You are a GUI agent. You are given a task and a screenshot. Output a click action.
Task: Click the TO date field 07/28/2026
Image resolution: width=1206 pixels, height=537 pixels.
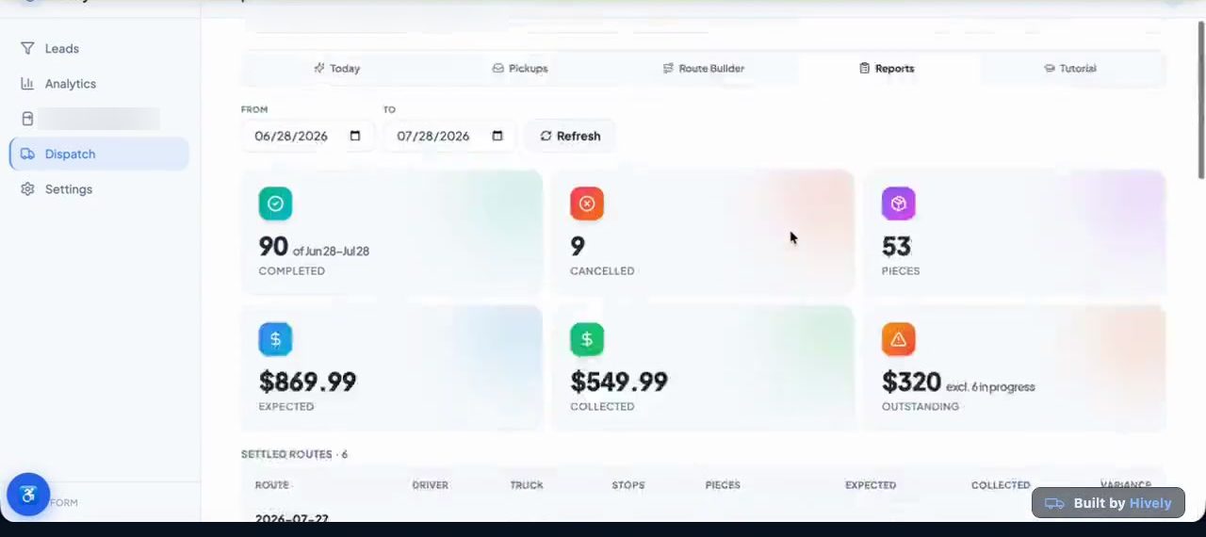pyautogui.click(x=449, y=136)
